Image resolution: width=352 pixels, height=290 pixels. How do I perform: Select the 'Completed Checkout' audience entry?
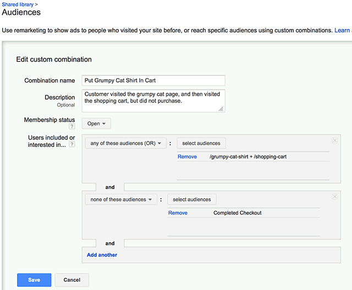click(237, 213)
